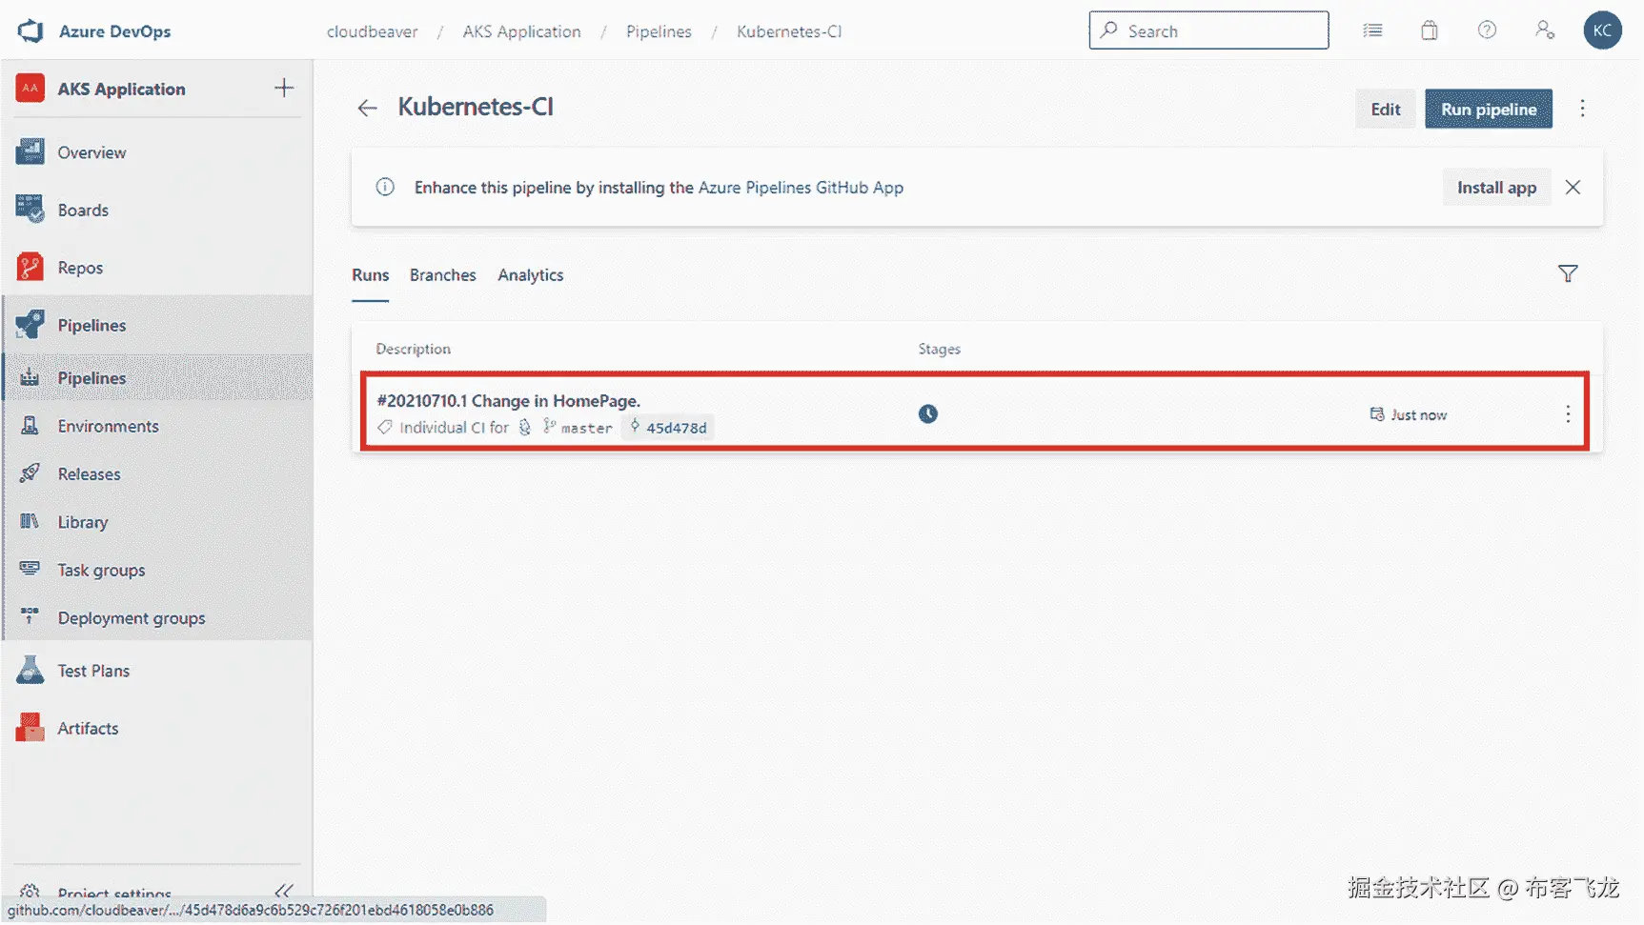Open the runs filter funnel icon

[x=1568, y=274]
